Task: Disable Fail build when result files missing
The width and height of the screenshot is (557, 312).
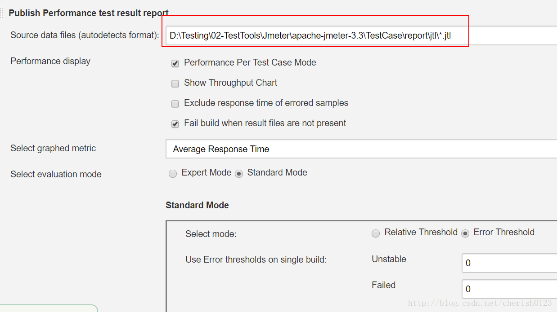Action: tap(175, 124)
